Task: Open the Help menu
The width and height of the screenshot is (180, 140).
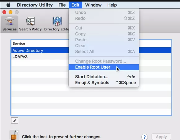Action: (x=112, y=5)
